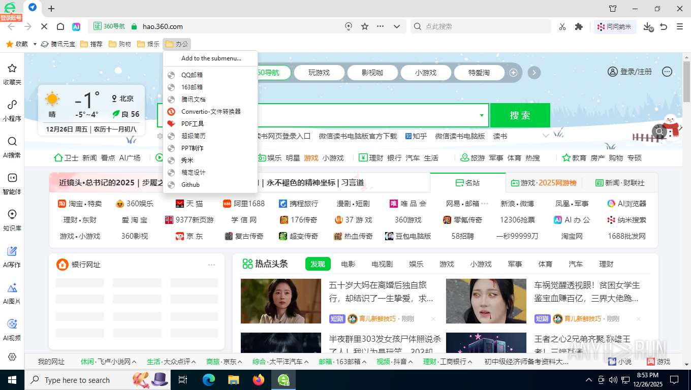
Task: Open 智能体 sidebar icon
Action: (x=12, y=184)
